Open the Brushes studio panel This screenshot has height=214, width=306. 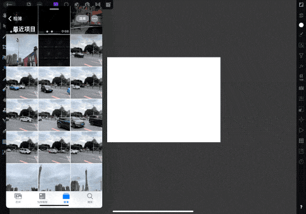pos(301,35)
